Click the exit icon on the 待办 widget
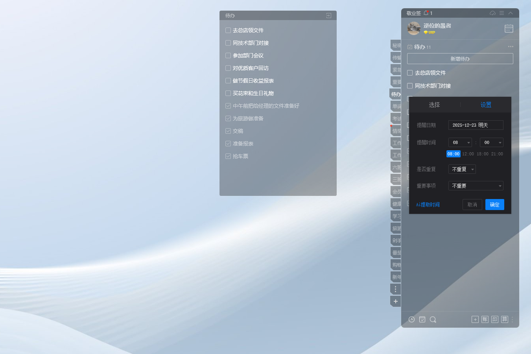The image size is (531, 354). click(x=329, y=16)
